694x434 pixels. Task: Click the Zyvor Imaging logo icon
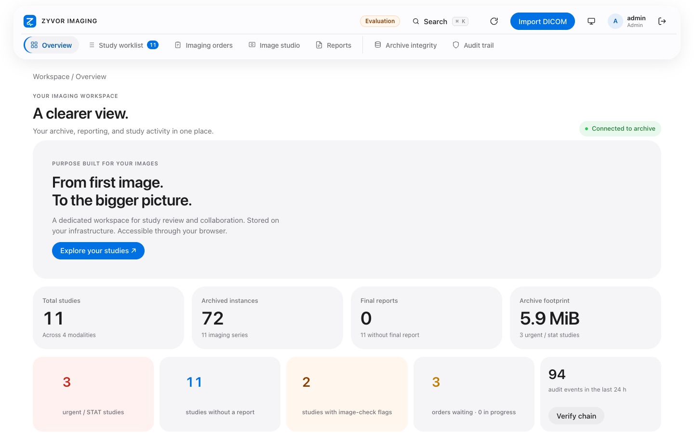[30, 21]
